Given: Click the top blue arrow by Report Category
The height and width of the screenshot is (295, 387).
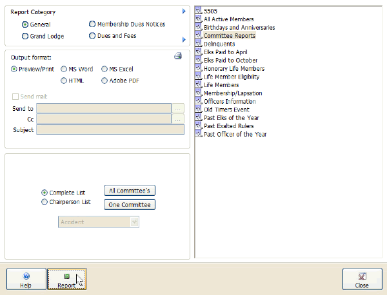Looking at the screenshot, I should pos(184,12).
